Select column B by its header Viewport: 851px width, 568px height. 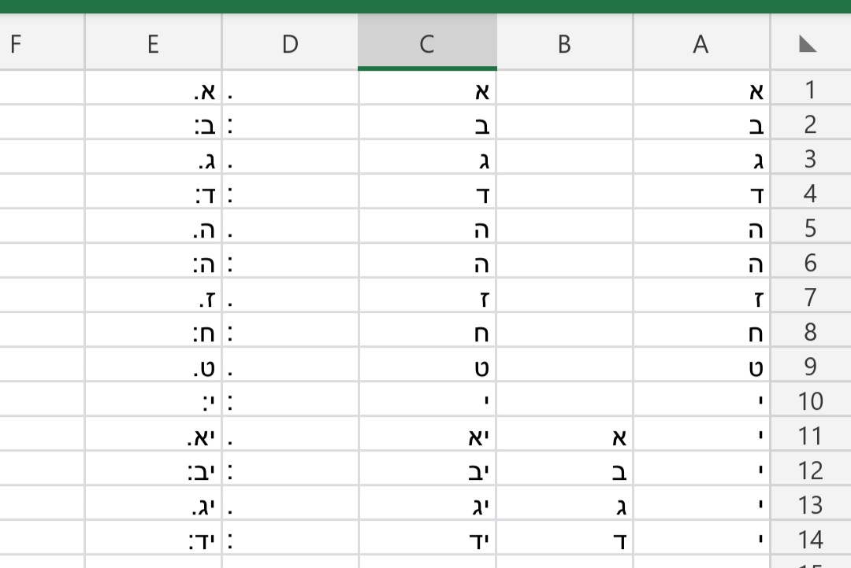[565, 45]
